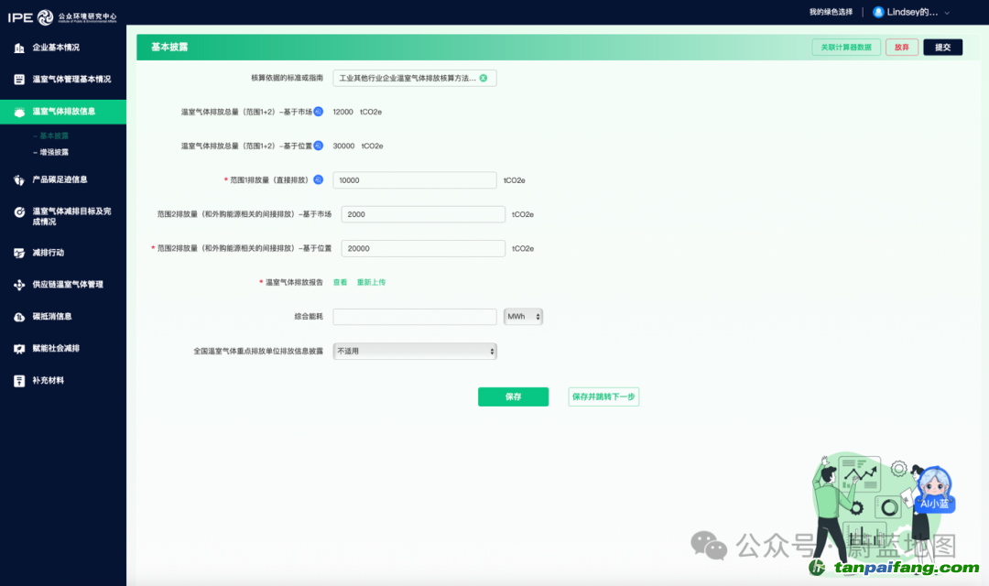
Task: Click the 关联计算器数据 button
Action: point(846,48)
